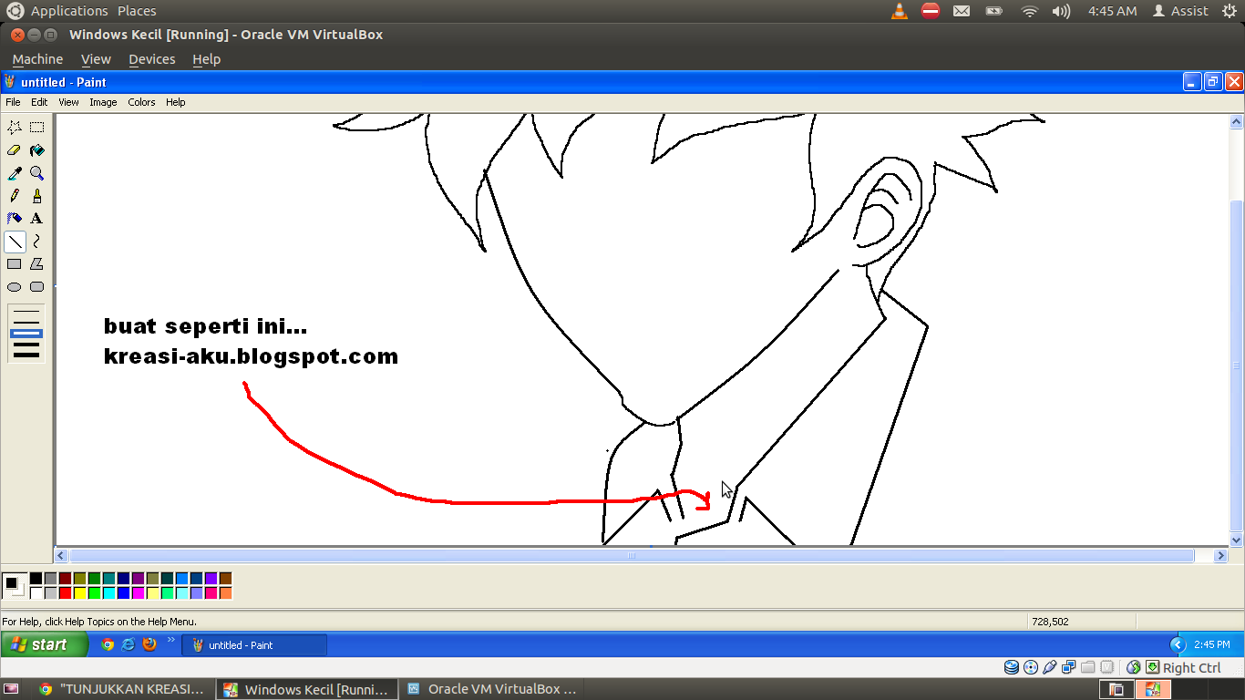1245x700 pixels.
Task: Pick the Airbrush spray tool
Action: coord(15,219)
